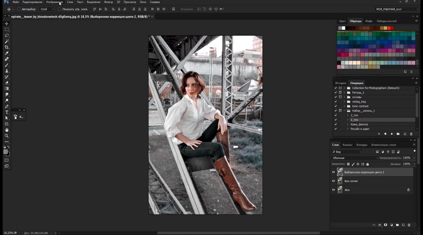
Task: Click the Stop action button
Action: click(x=379, y=134)
